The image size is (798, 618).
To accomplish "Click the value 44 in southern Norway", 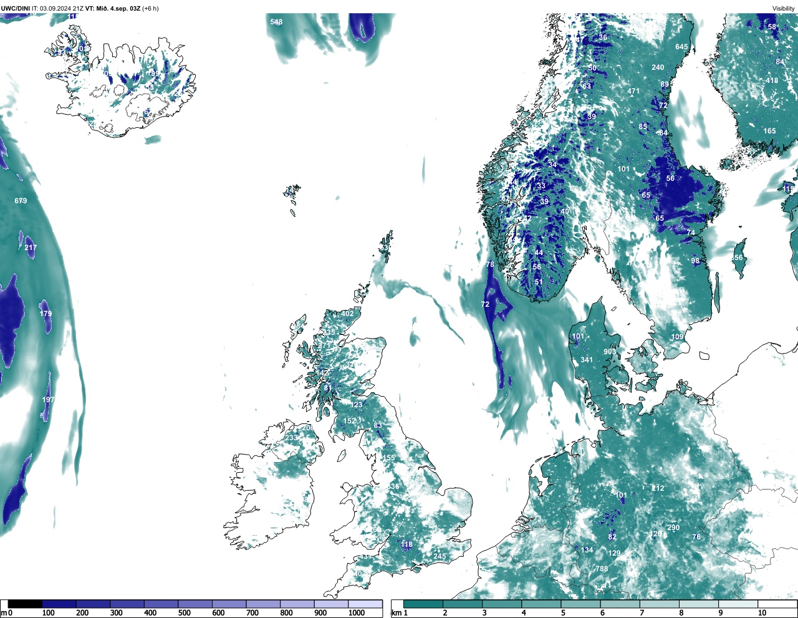I will point(539,253).
